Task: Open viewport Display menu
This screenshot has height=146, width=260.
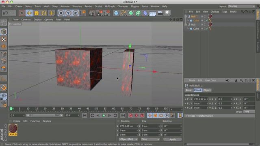Action: (x=38, y=19)
